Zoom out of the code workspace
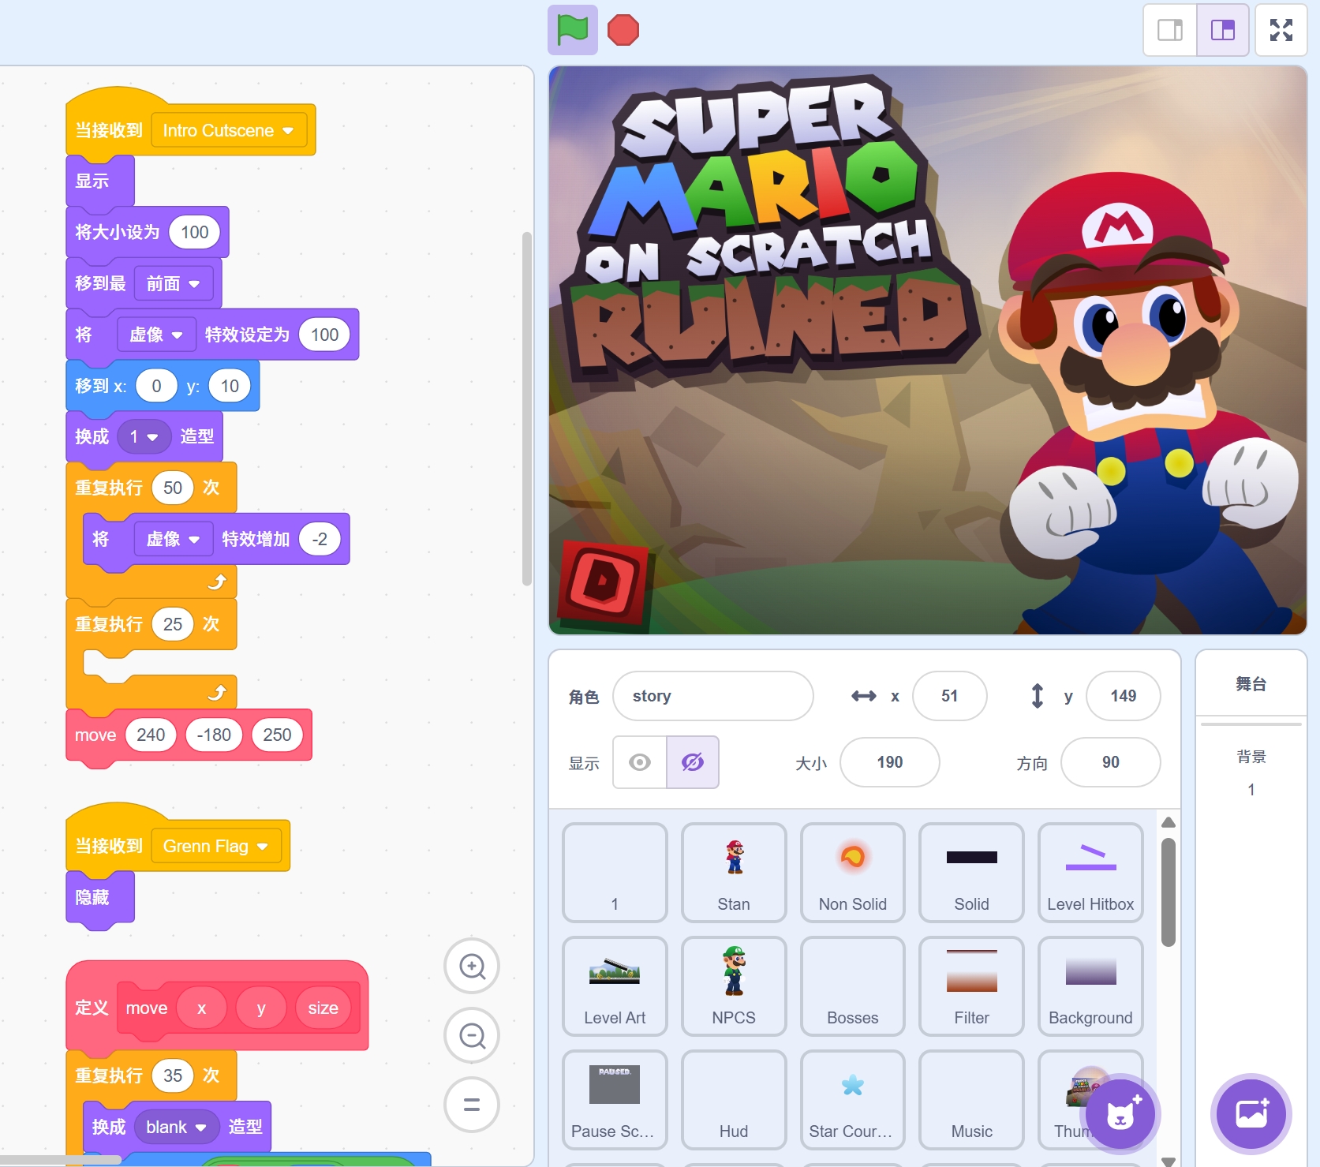 click(472, 1035)
